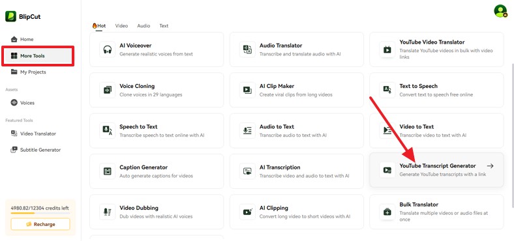Click the Video Dubbing microphone icon

pyautogui.click(x=108, y=212)
